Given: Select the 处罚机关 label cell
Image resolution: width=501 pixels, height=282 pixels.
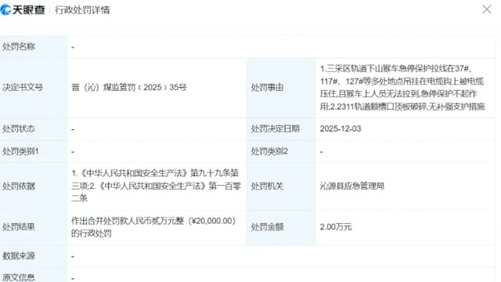Looking at the screenshot, I should click(281, 186).
